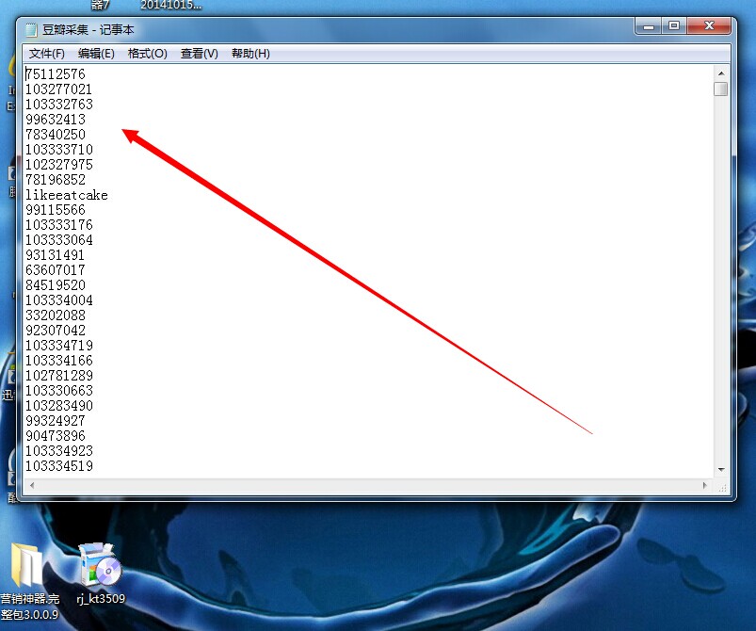Screen dimensions: 756x631
Task: Click the horizontal scrollbar right arrow
Action: point(705,485)
